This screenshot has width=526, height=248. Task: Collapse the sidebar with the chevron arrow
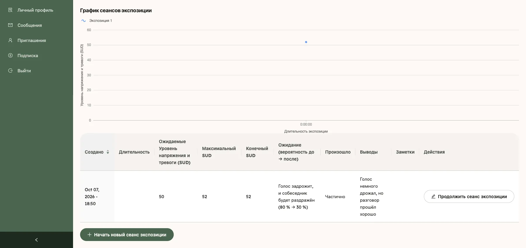[37, 240]
